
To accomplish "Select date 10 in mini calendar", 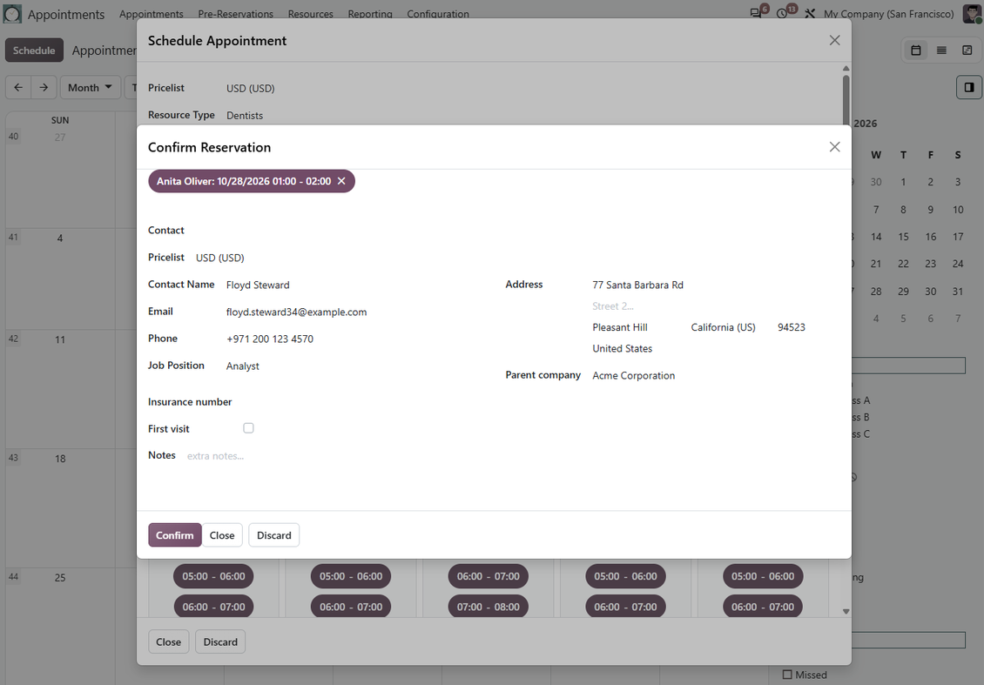I will [958, 210].
